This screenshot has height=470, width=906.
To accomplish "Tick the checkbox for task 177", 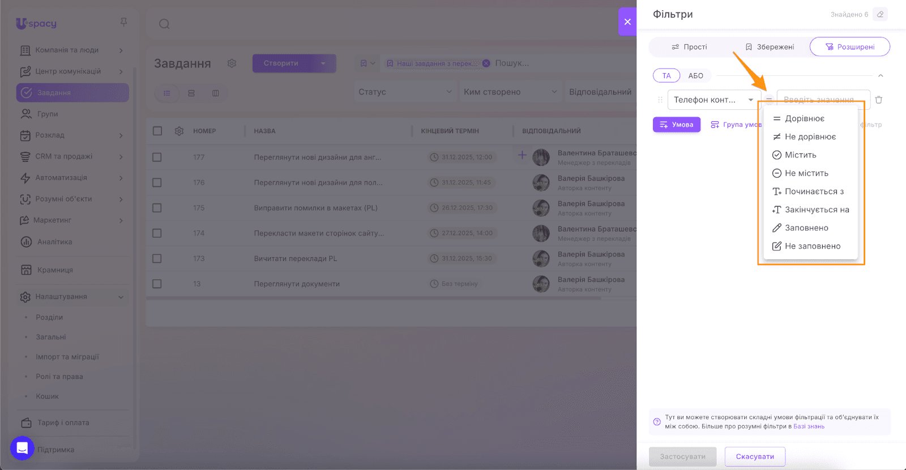I will (157, 157).
